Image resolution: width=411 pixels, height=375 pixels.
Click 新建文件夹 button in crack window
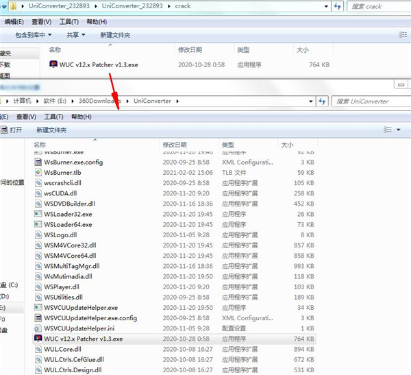[x=115, y=35]
